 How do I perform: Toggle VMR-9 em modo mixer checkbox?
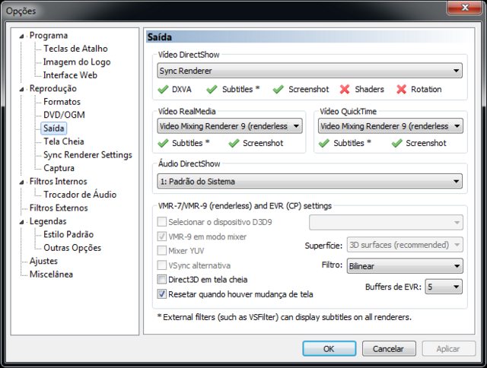tap(162, 236)
